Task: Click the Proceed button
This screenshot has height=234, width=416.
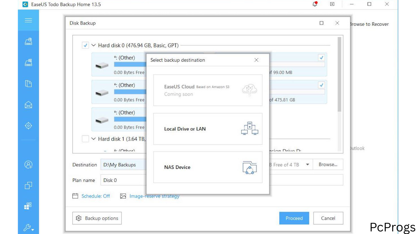Action: (x=294, y=218)
